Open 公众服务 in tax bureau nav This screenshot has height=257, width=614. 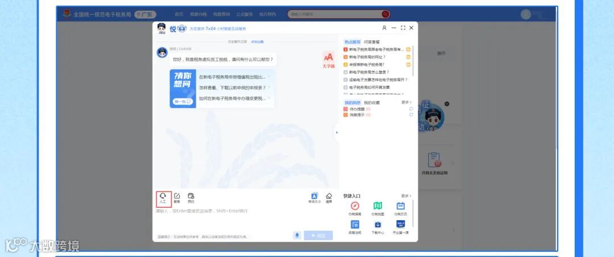(244, 14)
